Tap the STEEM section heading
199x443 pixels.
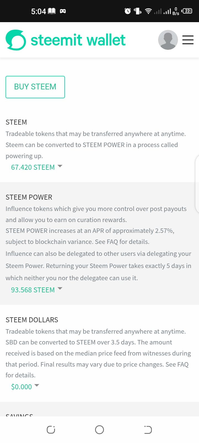pyautogui.click(x=16, y=122)
